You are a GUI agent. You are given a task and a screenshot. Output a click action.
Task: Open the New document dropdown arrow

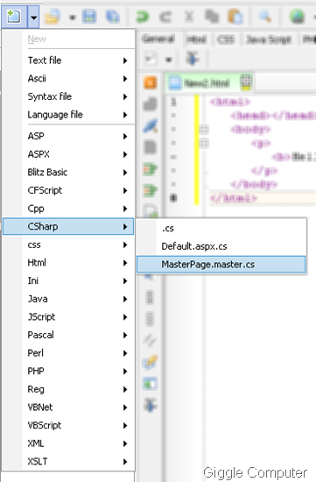click(x=33, y=17)
